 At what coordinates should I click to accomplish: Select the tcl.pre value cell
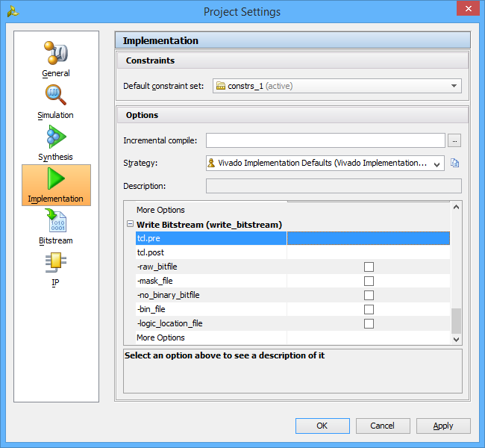[369, 238]
